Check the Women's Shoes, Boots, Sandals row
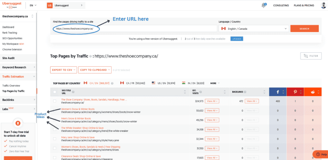The width and height of the screenshot is (328, 160). [54, 148]
